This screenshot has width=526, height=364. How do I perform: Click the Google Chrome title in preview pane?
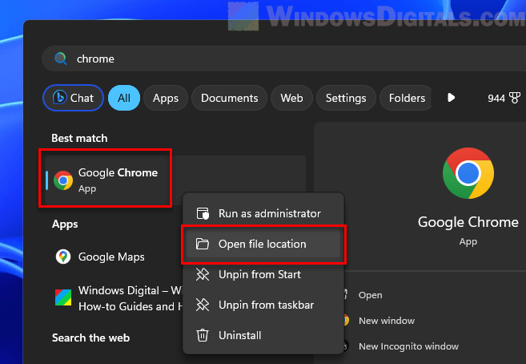coord(468,222)
